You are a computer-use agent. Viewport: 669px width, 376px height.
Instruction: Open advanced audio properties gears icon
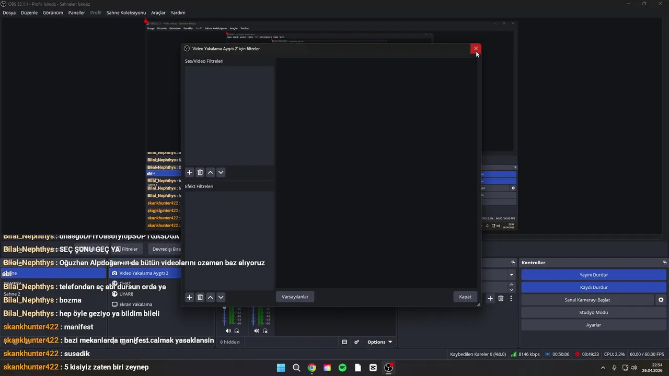(357, 342)
